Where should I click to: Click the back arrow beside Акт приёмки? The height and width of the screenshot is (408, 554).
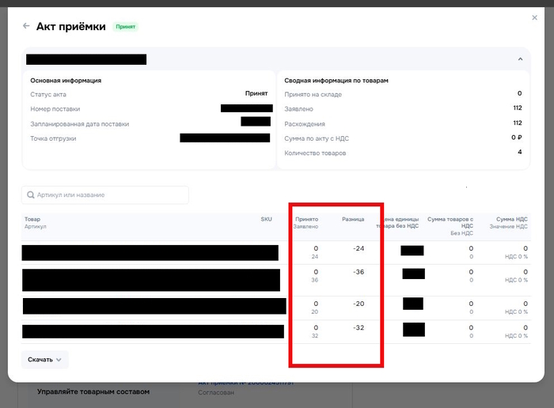pyautogui.click(x=27, y=26)
